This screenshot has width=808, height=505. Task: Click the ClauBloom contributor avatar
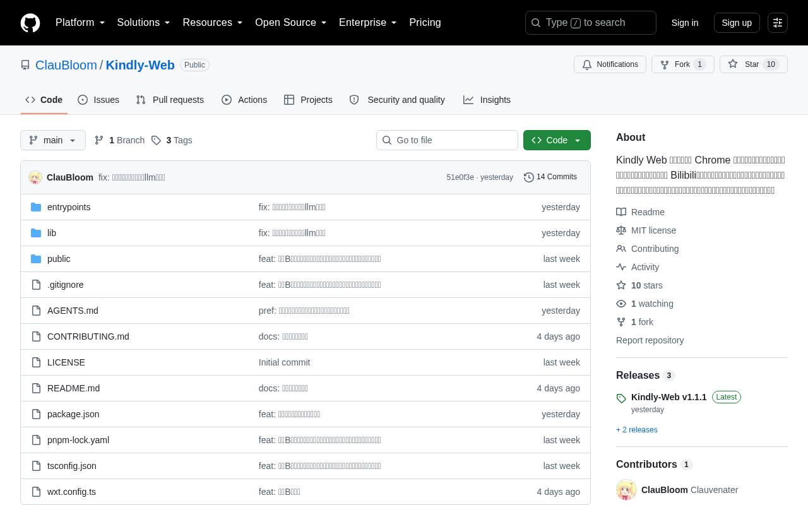tap(626, 490)
